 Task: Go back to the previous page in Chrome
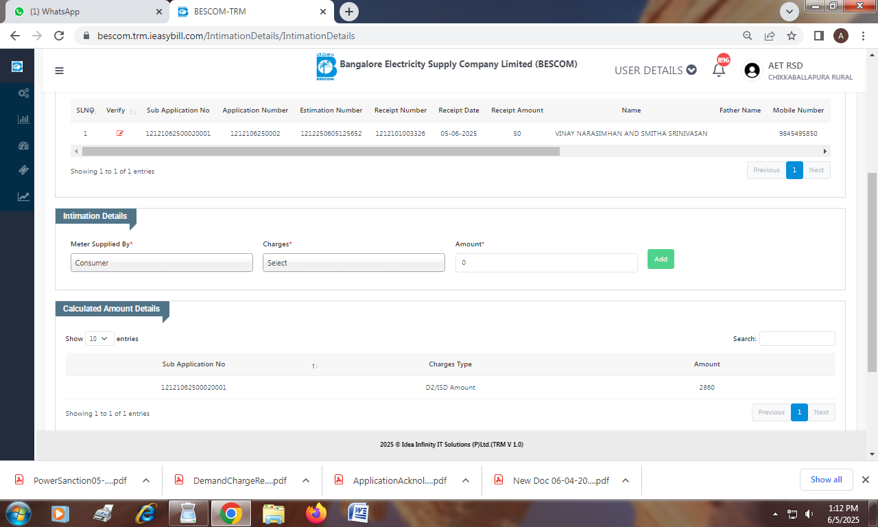[15, 36]
